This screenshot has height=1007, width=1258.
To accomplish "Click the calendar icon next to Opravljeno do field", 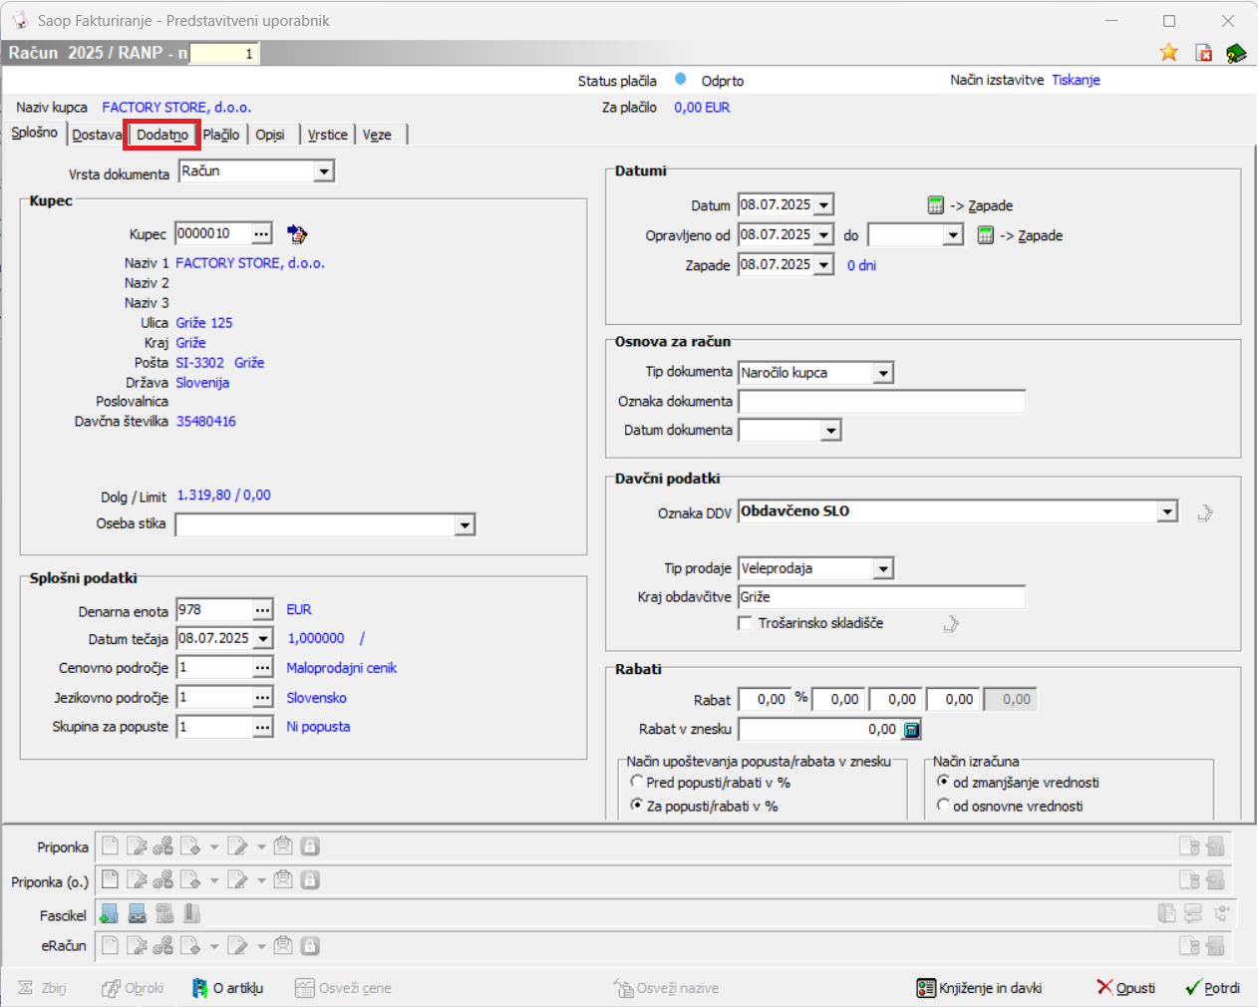I will 985,235.
